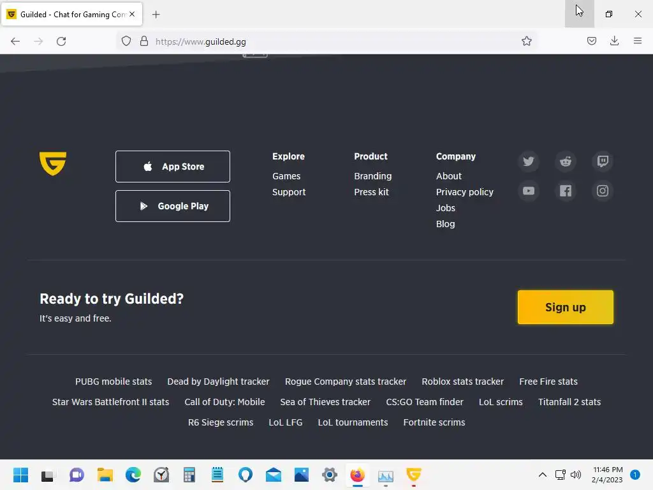Open a new browser tab
Image resolution: width=653 pixels, height=490 pixels.
click(156, 15)
